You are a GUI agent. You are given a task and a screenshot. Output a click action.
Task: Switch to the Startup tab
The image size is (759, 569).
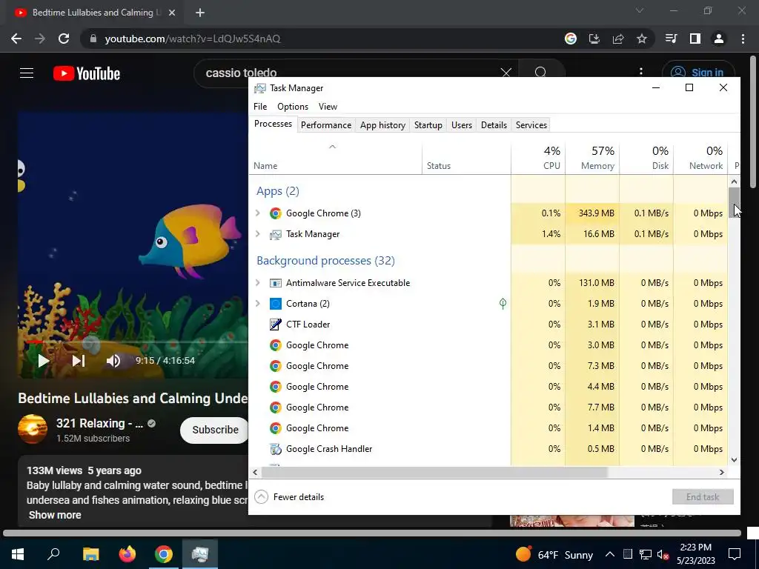[x=428, y=124]
